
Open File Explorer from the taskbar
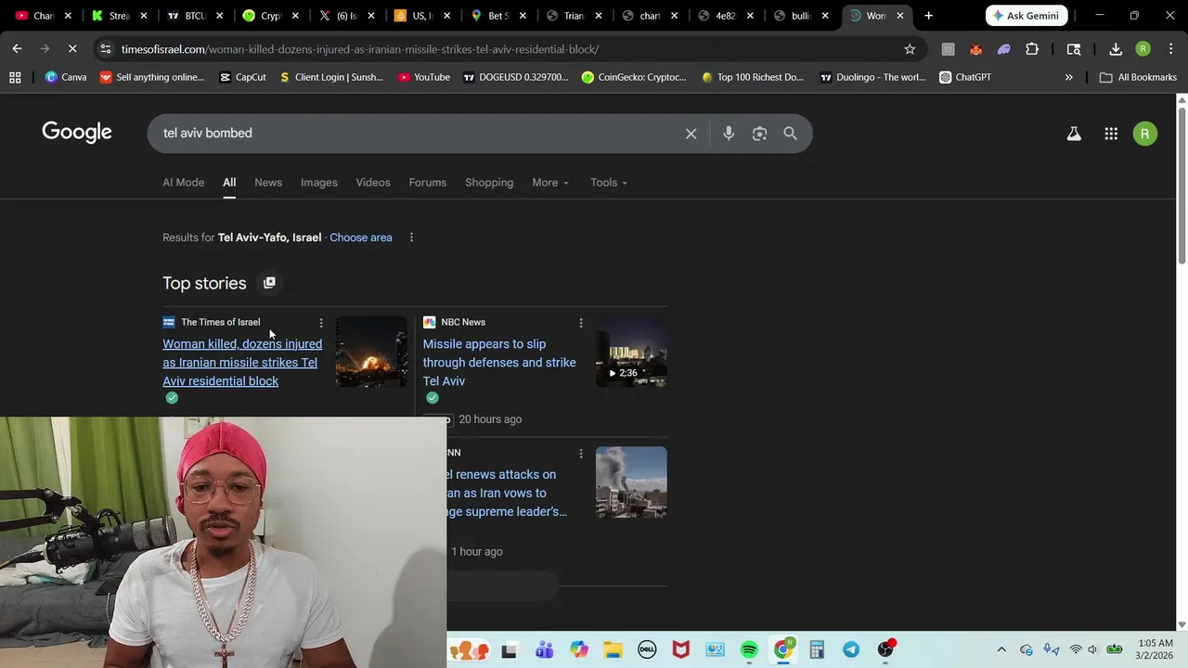[613, 649]
